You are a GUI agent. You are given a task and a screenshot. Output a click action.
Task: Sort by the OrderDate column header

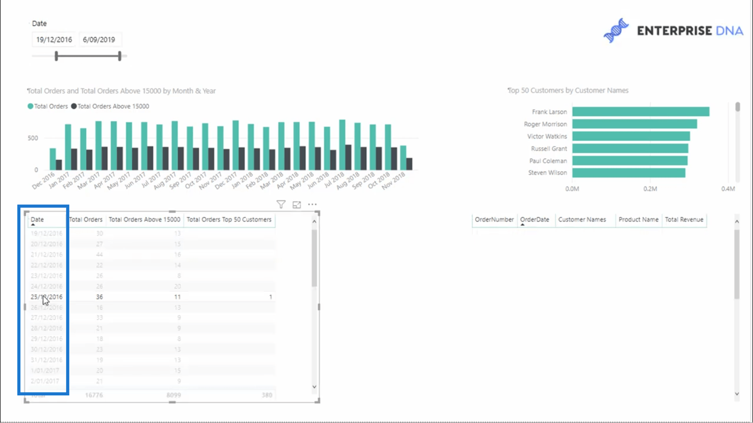pos(535,219)
